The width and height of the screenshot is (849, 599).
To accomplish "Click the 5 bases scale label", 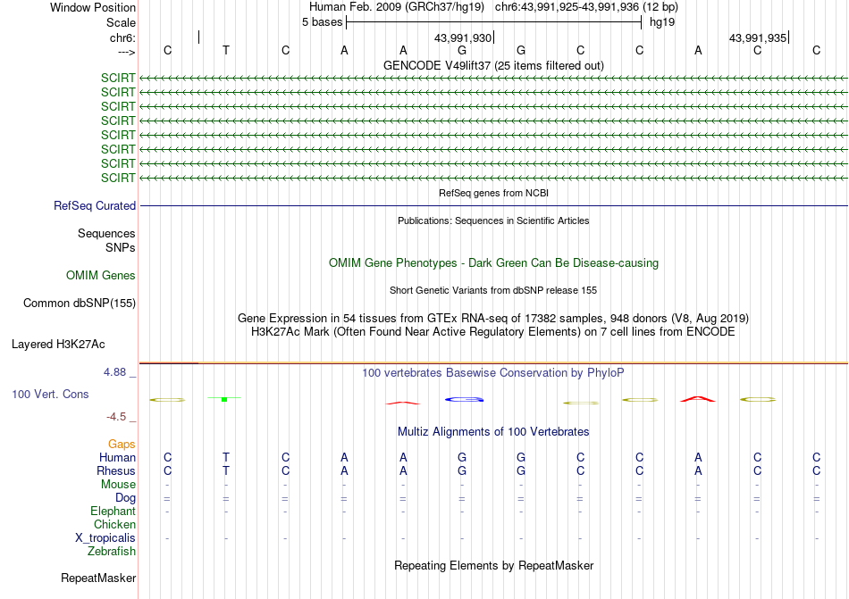I will pyautogui.click(x=322, y=22).
